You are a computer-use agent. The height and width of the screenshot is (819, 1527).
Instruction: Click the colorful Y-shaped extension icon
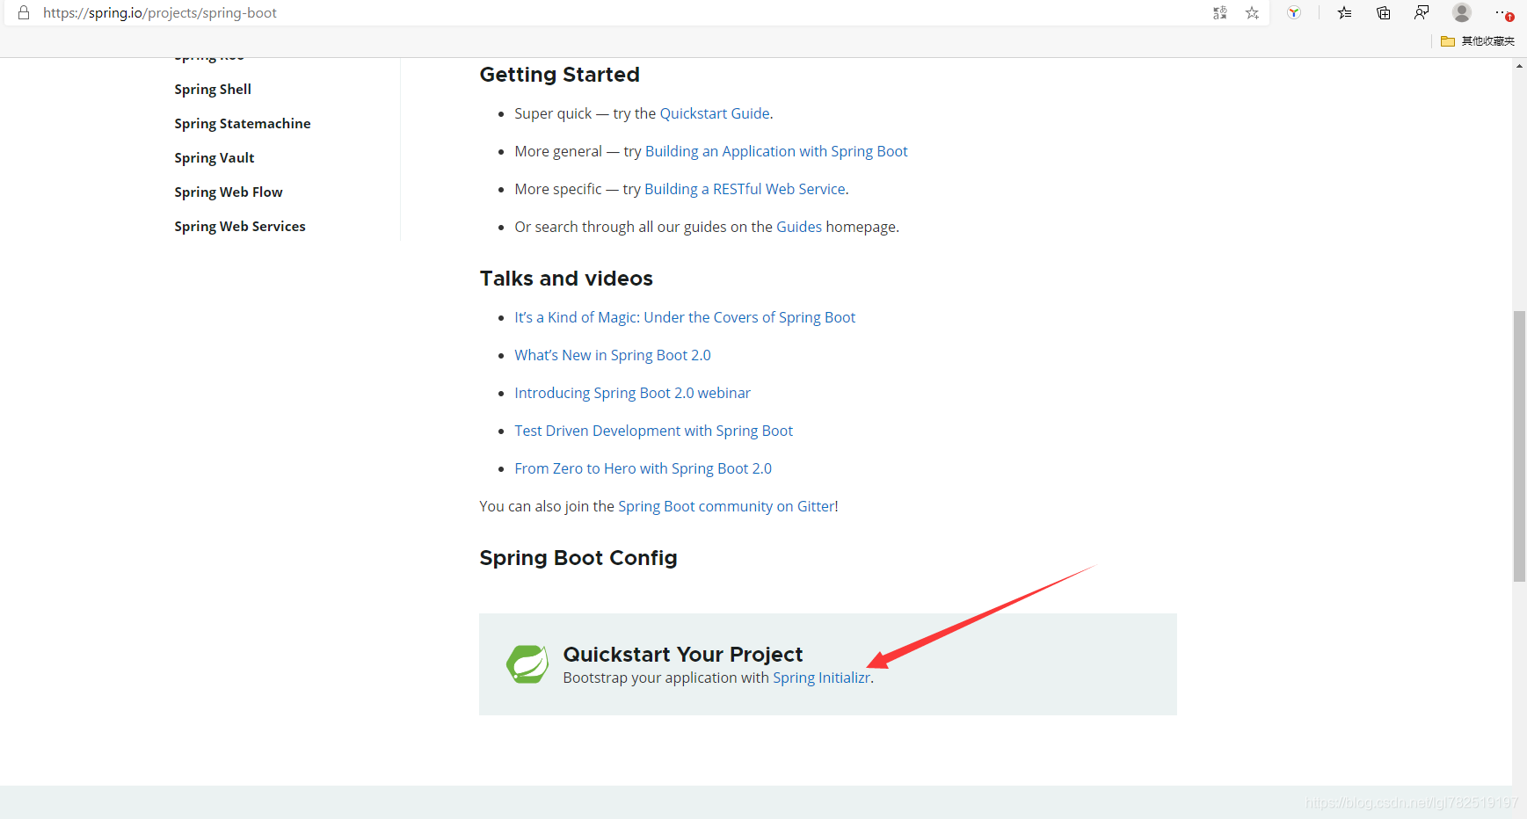pos(1294,12)
